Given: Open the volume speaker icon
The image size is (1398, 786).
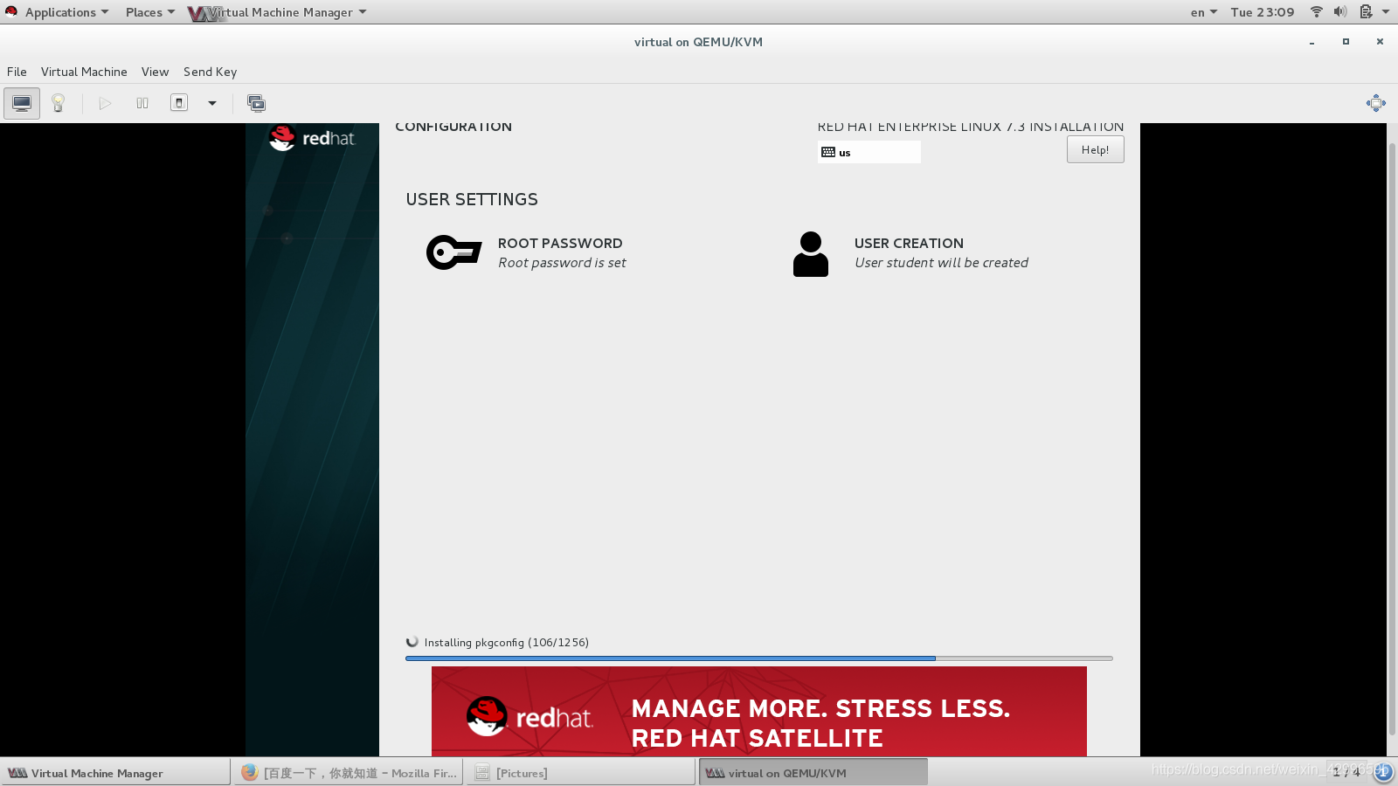Looking at the screenshot, I should point(1340,12).
